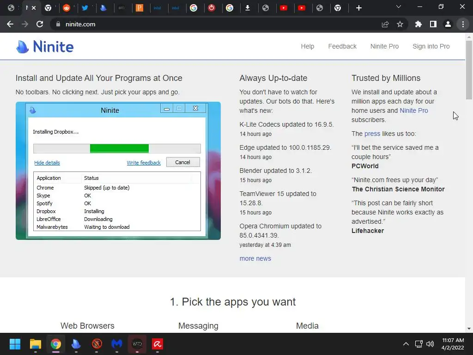Open the Chrome profile menu
Screen dimensions: 473x355
pos(448,24)
